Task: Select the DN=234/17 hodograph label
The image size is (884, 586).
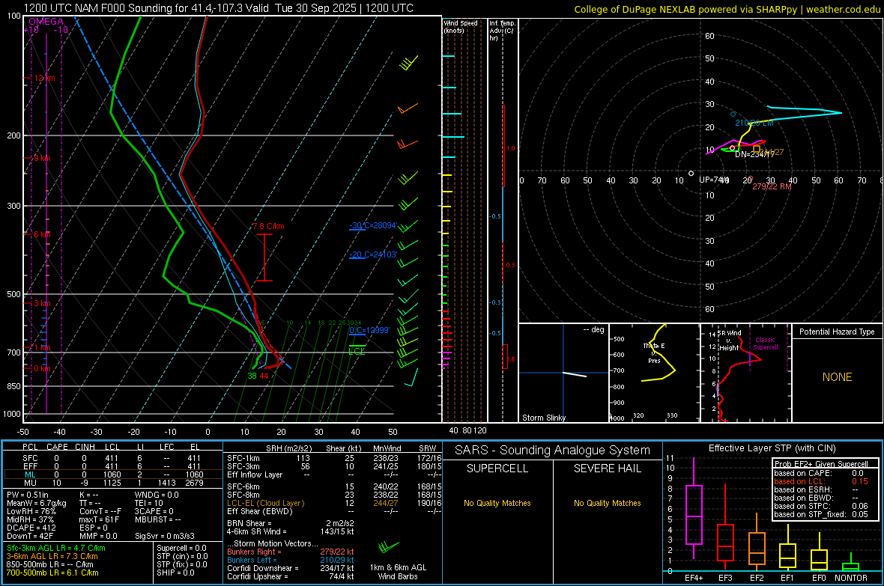Action: click(x=754, y=154)
